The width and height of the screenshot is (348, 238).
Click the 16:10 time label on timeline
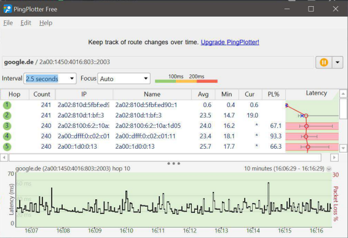tap(126, 231)
